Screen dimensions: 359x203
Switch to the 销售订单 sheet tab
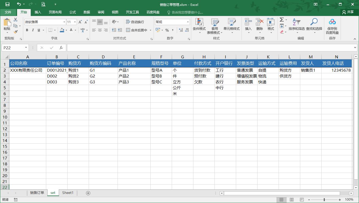tap(37, 193)
